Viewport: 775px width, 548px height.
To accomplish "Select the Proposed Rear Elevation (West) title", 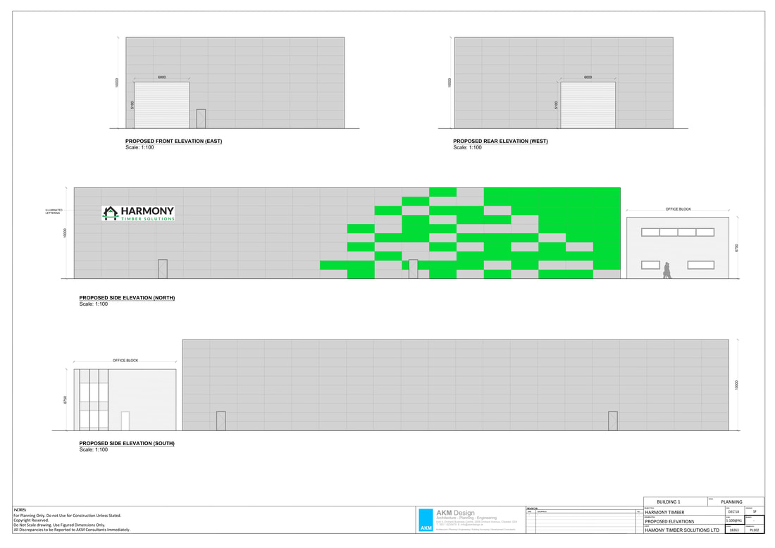I will [500, 142].
